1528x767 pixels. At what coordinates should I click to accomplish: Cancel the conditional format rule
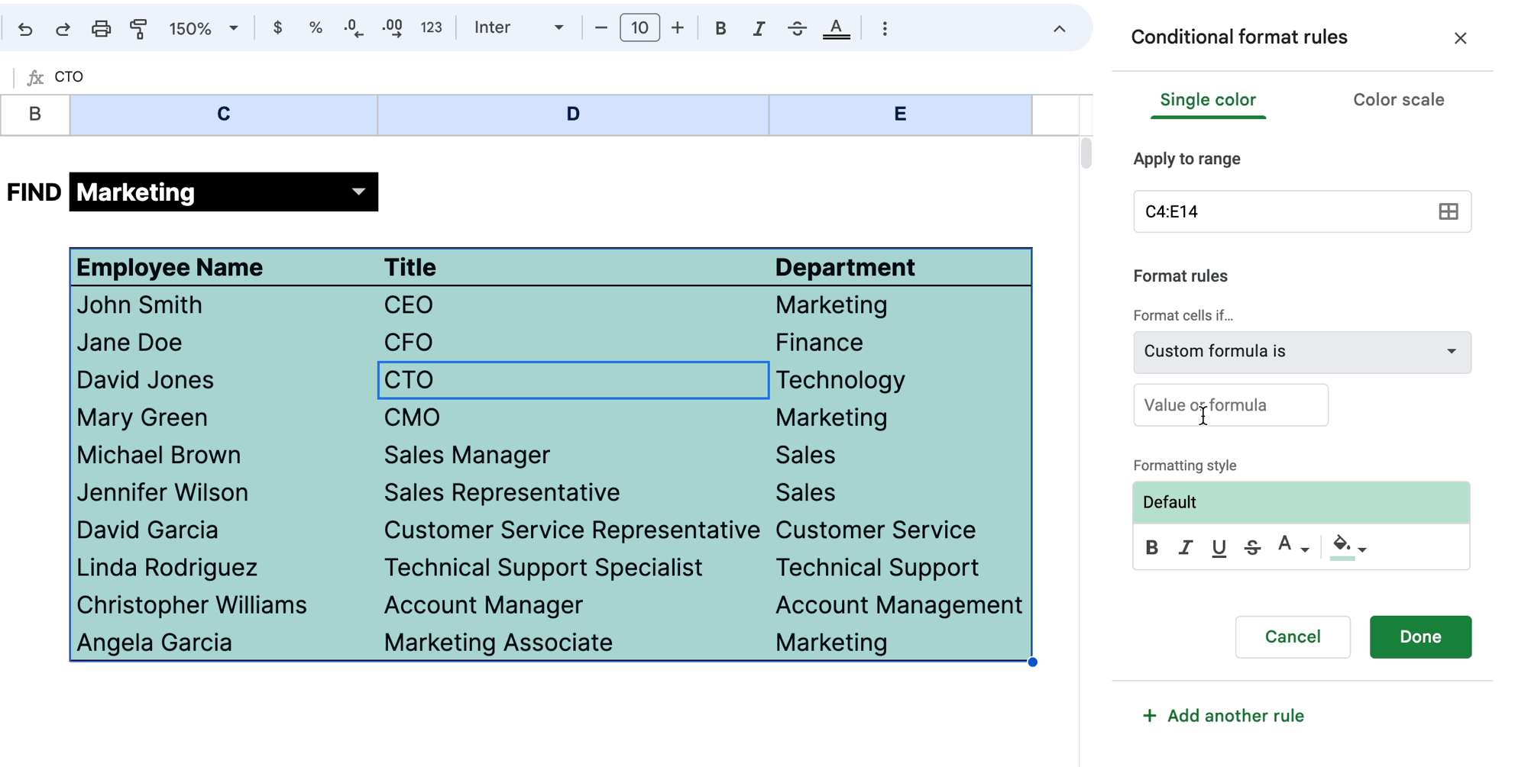(1293, 636)
